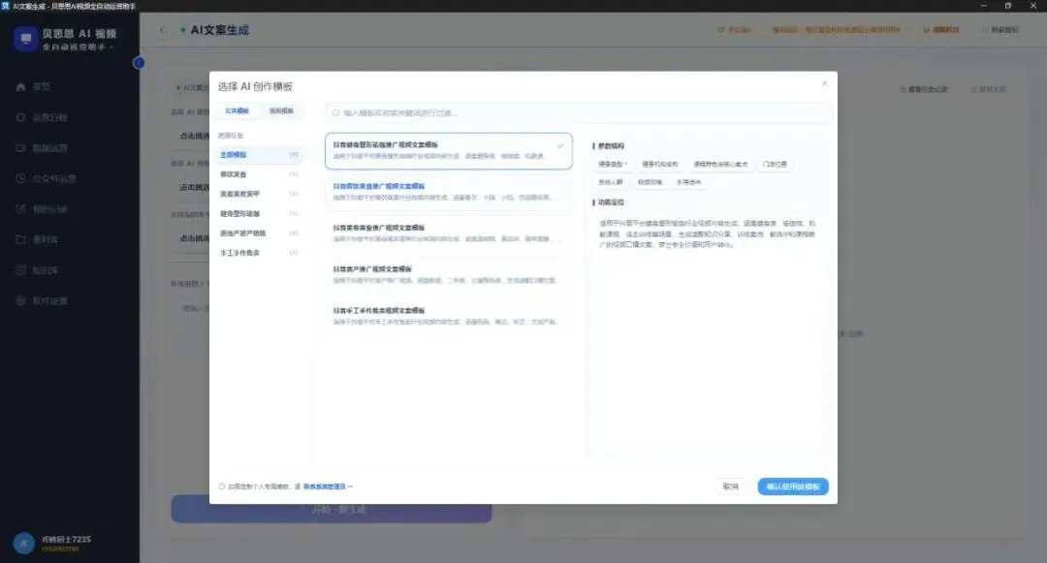Select the 餐饮美食 category
This screenshot has height=563, width=1047.
259,174
